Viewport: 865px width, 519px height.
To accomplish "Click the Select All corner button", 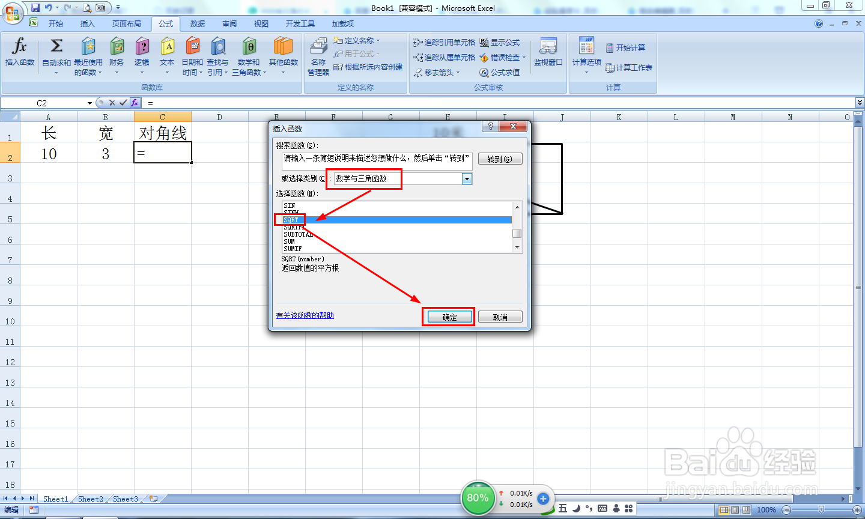I will pos(10,117).
